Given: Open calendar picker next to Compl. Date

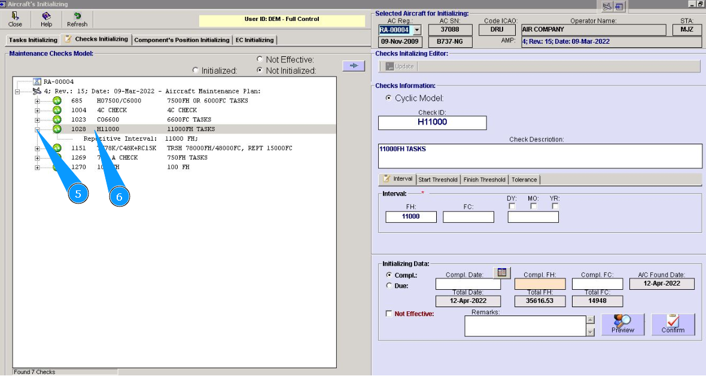Looking at the screenshot, I should [503, 273].
